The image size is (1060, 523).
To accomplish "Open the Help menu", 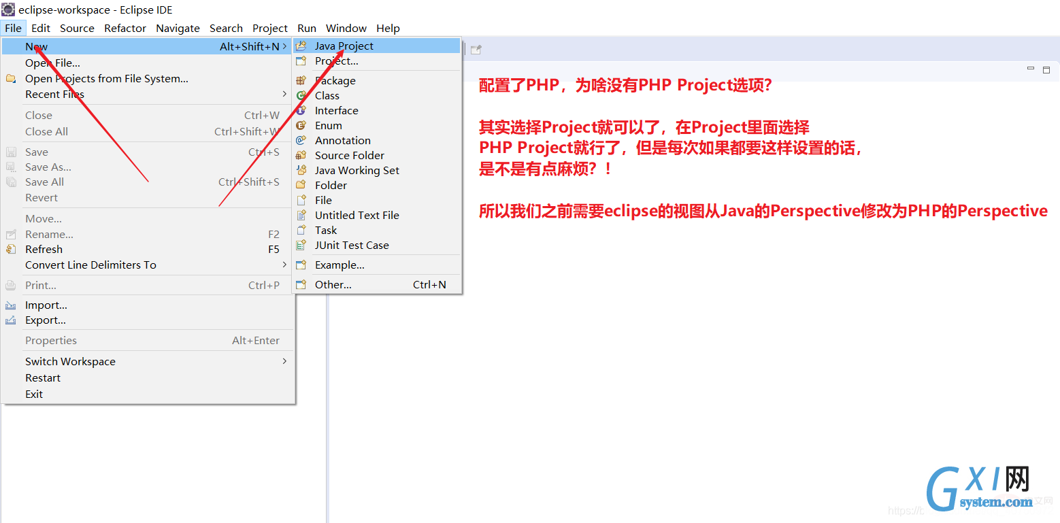I will click(388, 28).
